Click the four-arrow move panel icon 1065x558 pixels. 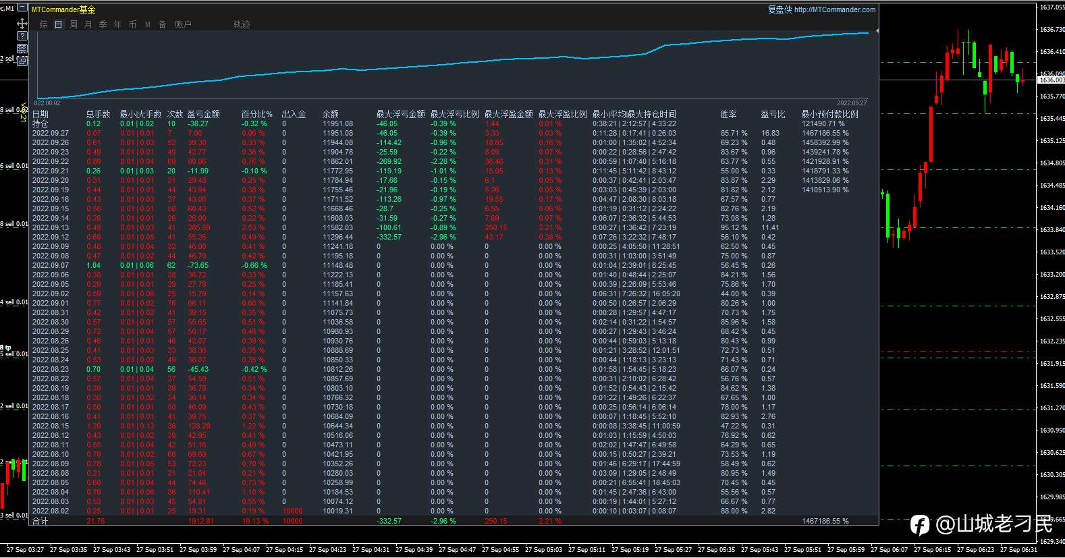(22, 24)
